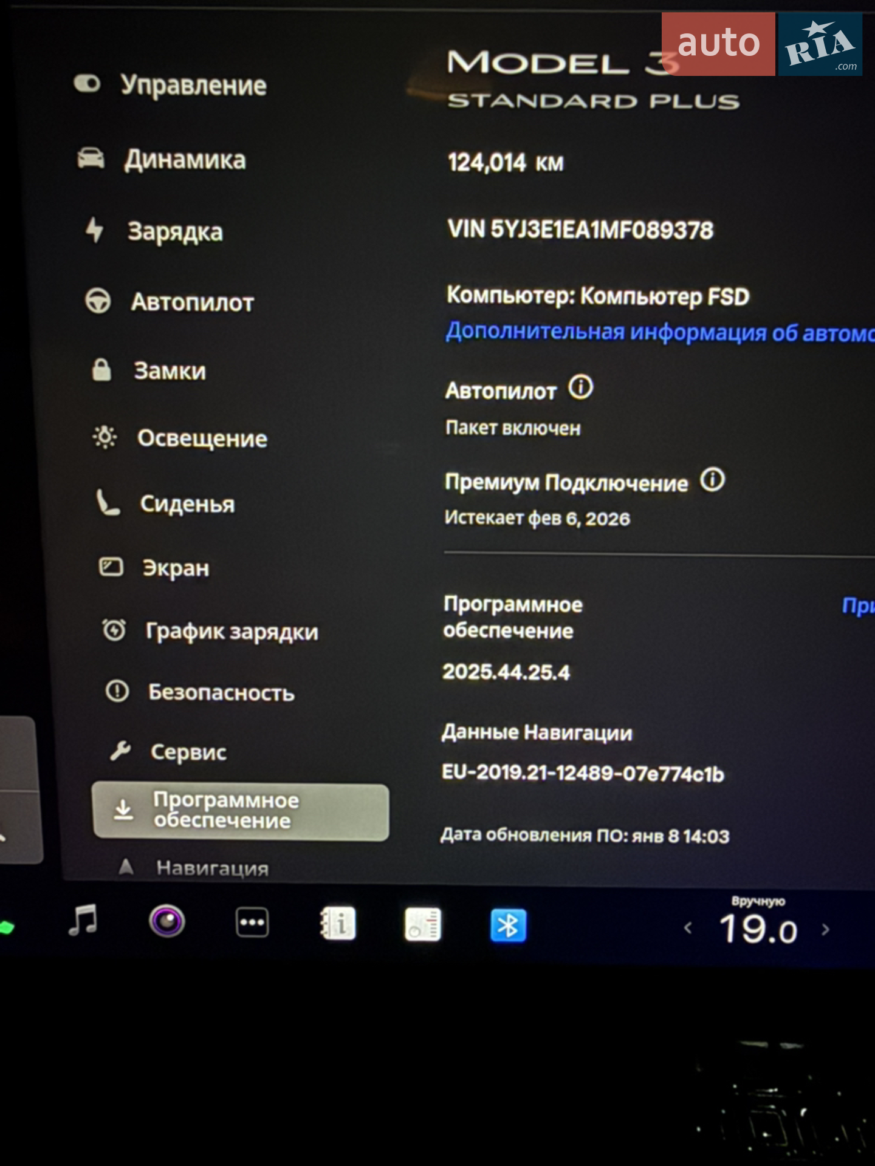Image resolution: width=875 pixels, height=1166 pixels.
Task: Tap the Standard Plus trim label
Action: [594, 101]
